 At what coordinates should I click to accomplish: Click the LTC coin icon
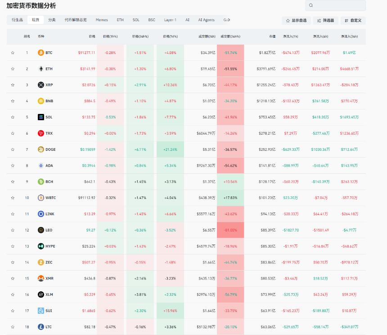(x=40, y=327)
